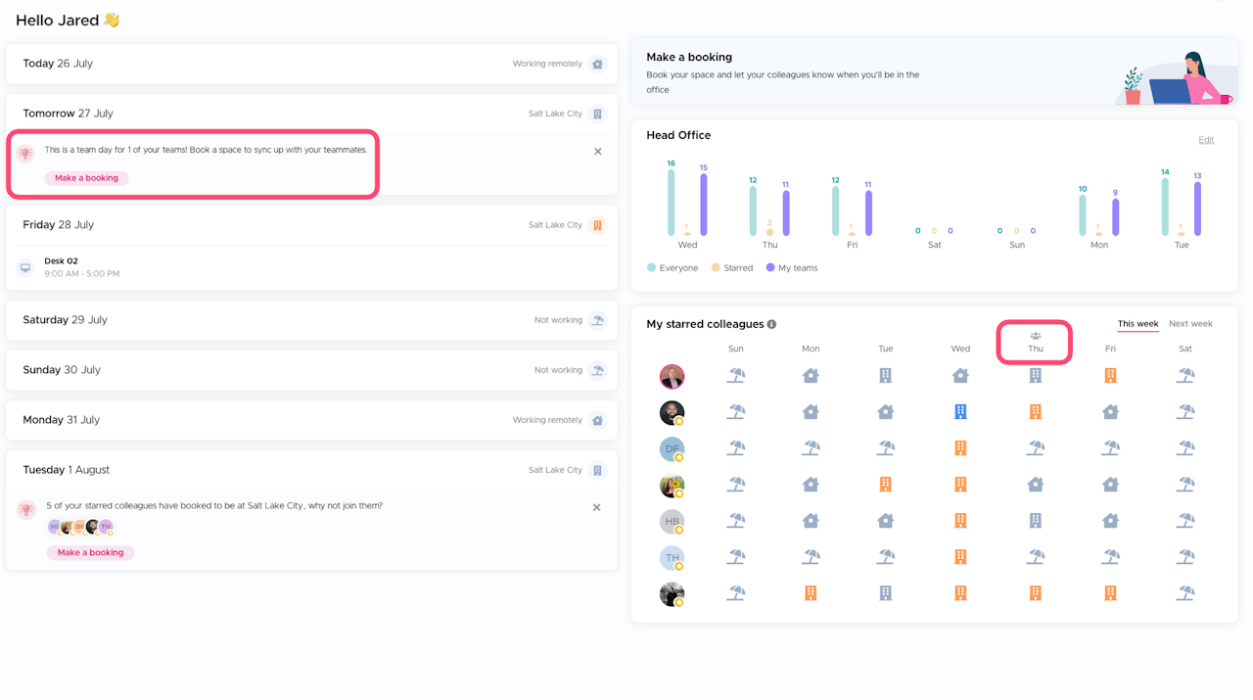Click the Desk 02 monitor icon
The width and height of the screenshot is (1253, 700).
pos(26,267)
